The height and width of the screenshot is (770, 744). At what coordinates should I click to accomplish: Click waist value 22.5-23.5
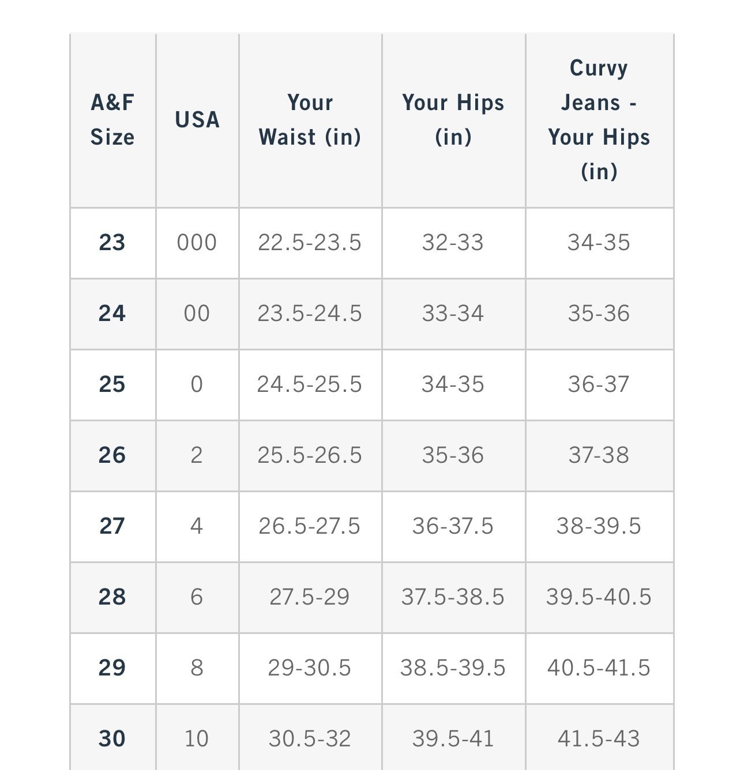310,243
